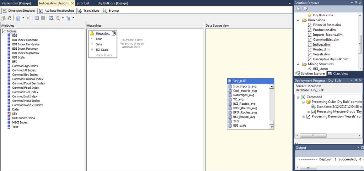The image size is (364, 171).
Task: Click the Process dimension toolbar icon
Action: 10,18
